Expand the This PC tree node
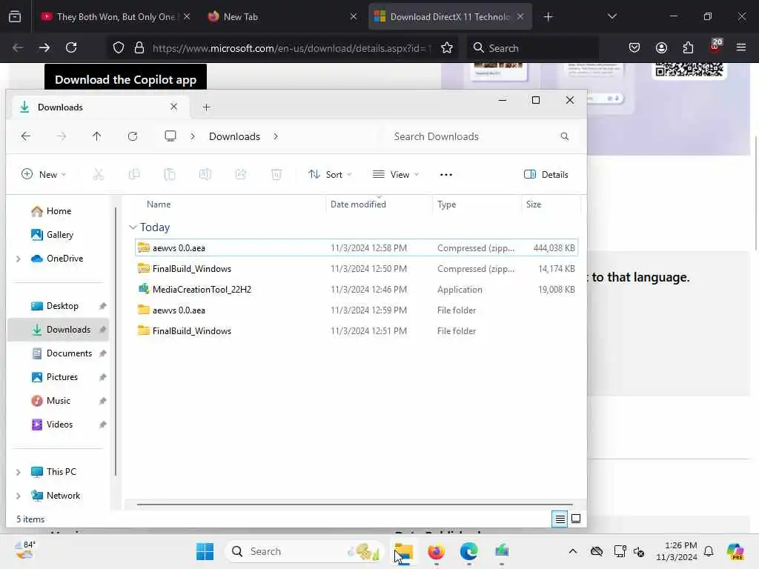The height and width of the screenshot is (569, 759). point(19,472)
